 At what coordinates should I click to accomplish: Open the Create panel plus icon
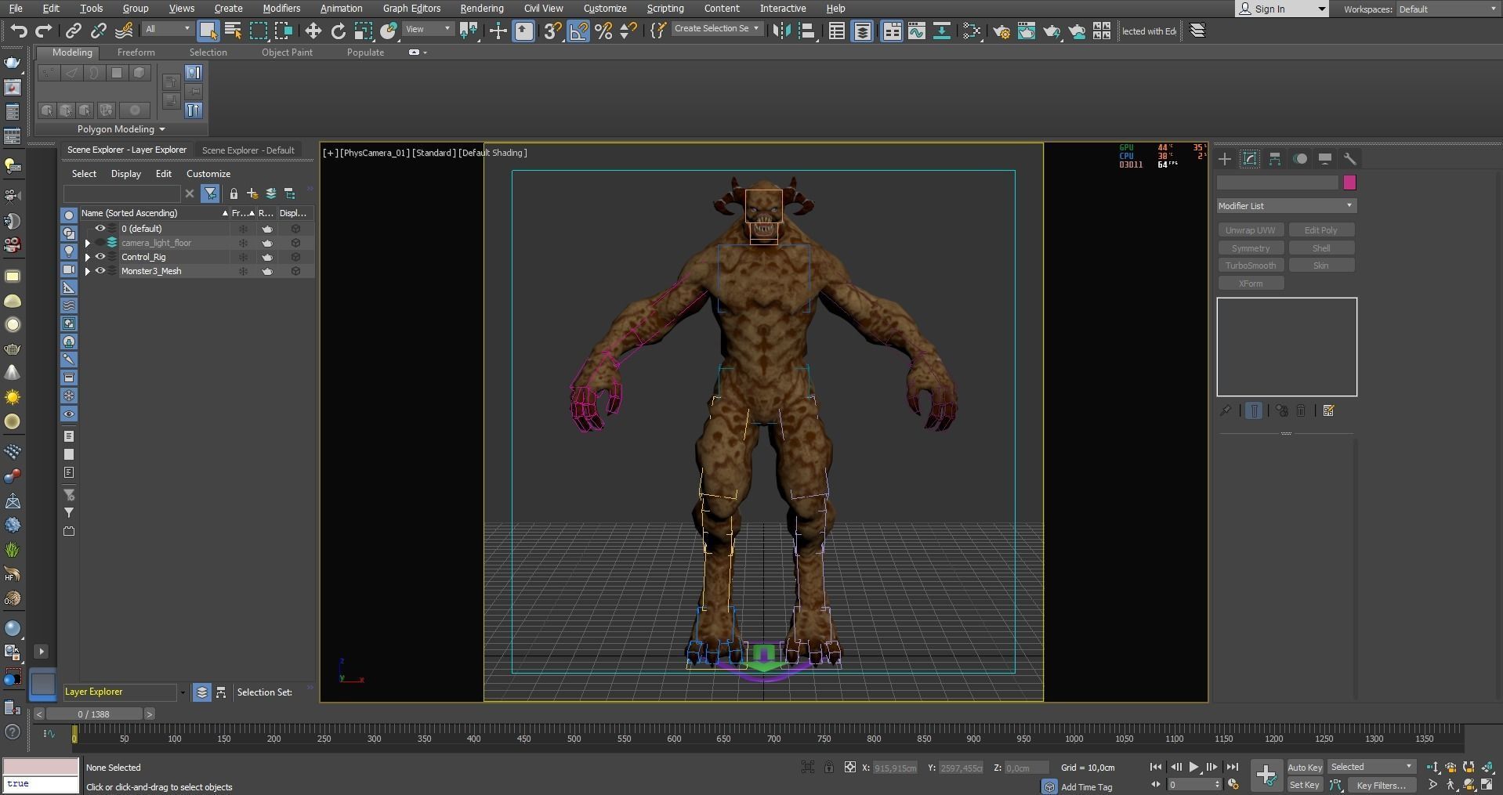pos(1225,159)
